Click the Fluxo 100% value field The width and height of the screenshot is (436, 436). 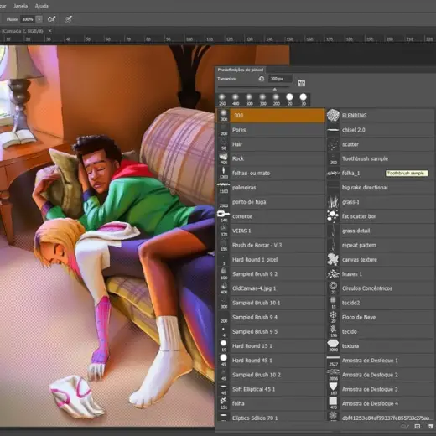click(x=28, y=19)
